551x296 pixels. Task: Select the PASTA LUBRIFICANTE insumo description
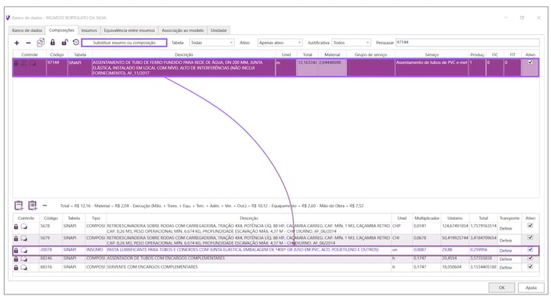243,250
